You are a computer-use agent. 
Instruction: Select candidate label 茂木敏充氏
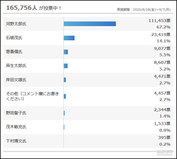coord(16,127)
